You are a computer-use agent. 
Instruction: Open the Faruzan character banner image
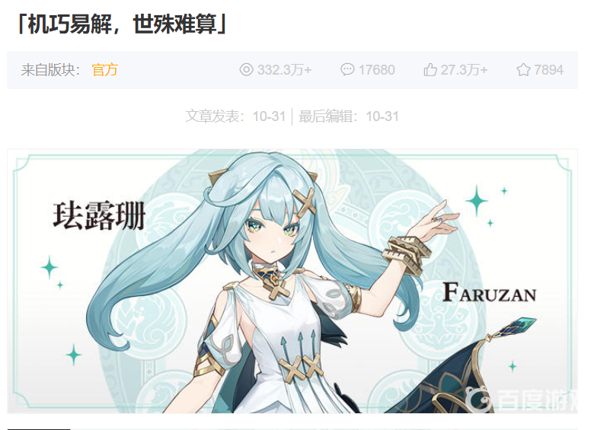(292, 281)
